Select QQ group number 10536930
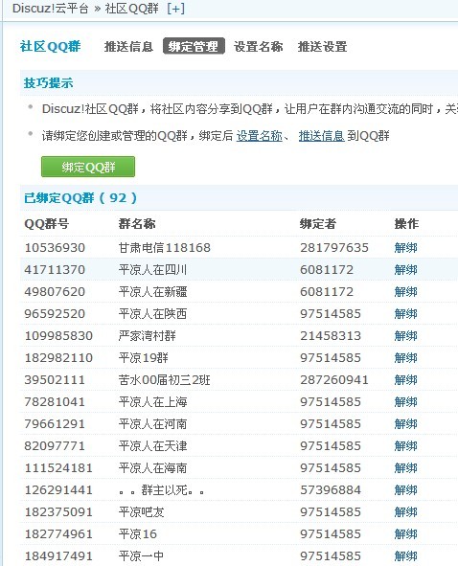The width and height of the screenshot is (458, 566). click(55, 248)
